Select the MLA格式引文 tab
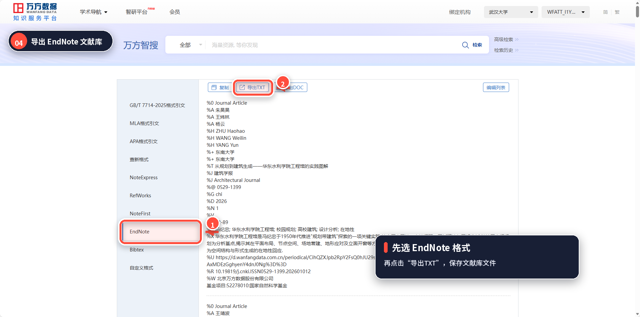 (144, 123)
